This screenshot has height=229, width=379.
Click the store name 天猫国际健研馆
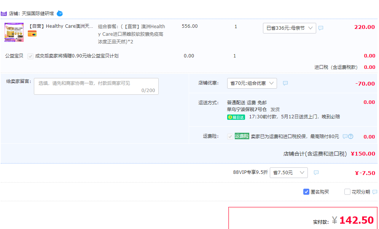pyautogui.click(x=38, y=14)
